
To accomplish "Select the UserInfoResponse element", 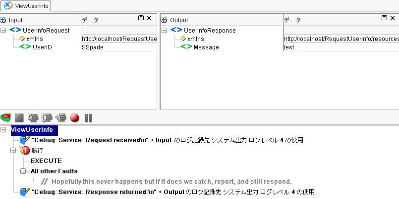I will (x=210, y=31).
